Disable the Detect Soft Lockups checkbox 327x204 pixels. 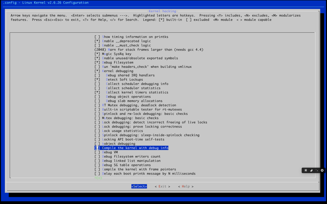(97, 79)
